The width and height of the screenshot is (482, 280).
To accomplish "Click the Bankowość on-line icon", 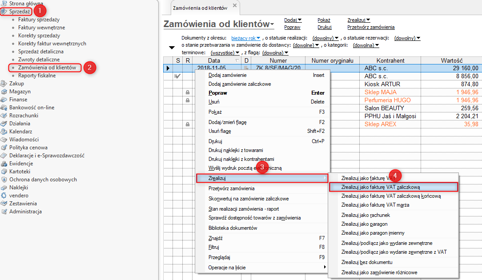I will 4,107.
